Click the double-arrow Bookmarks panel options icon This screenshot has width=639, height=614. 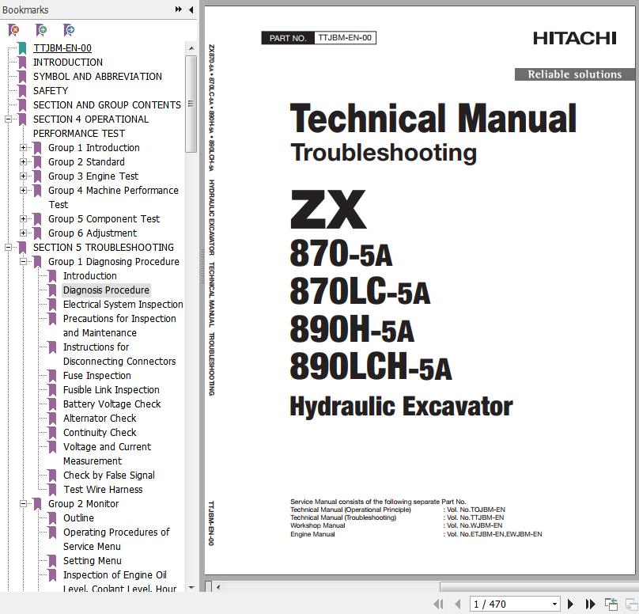point(179,9)
